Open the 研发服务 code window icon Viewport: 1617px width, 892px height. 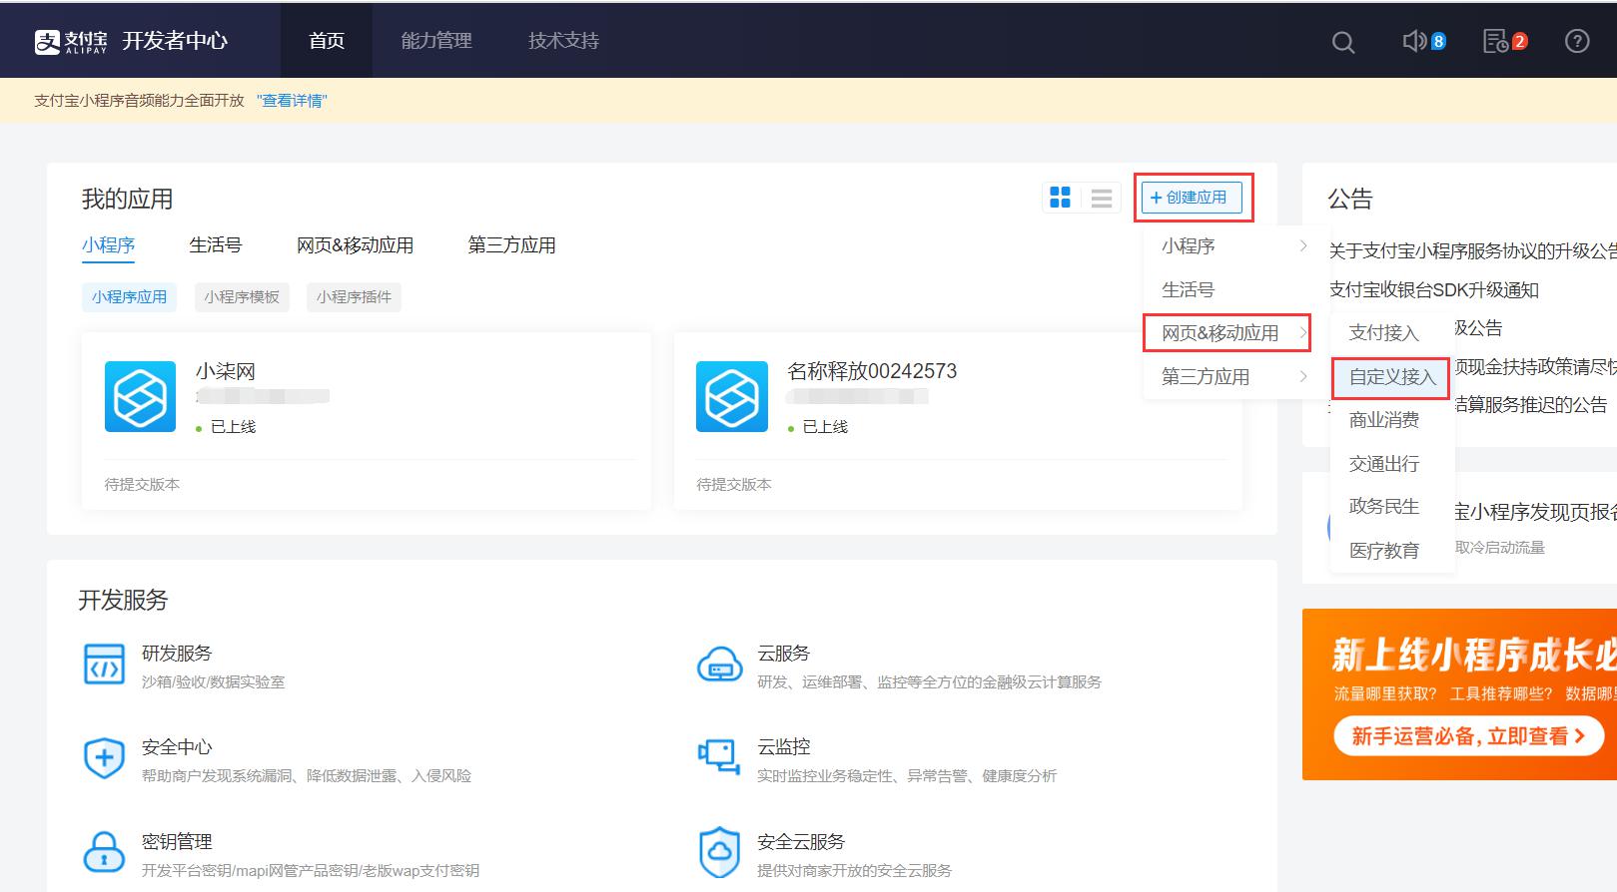click(x=104, y=666)
